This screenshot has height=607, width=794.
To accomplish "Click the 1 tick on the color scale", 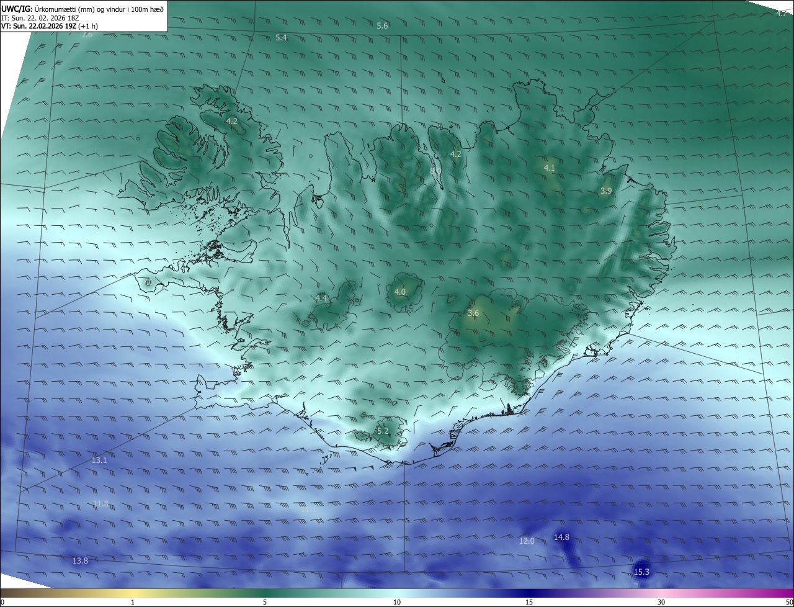I will pyautogui.click(x=133, y=602).
